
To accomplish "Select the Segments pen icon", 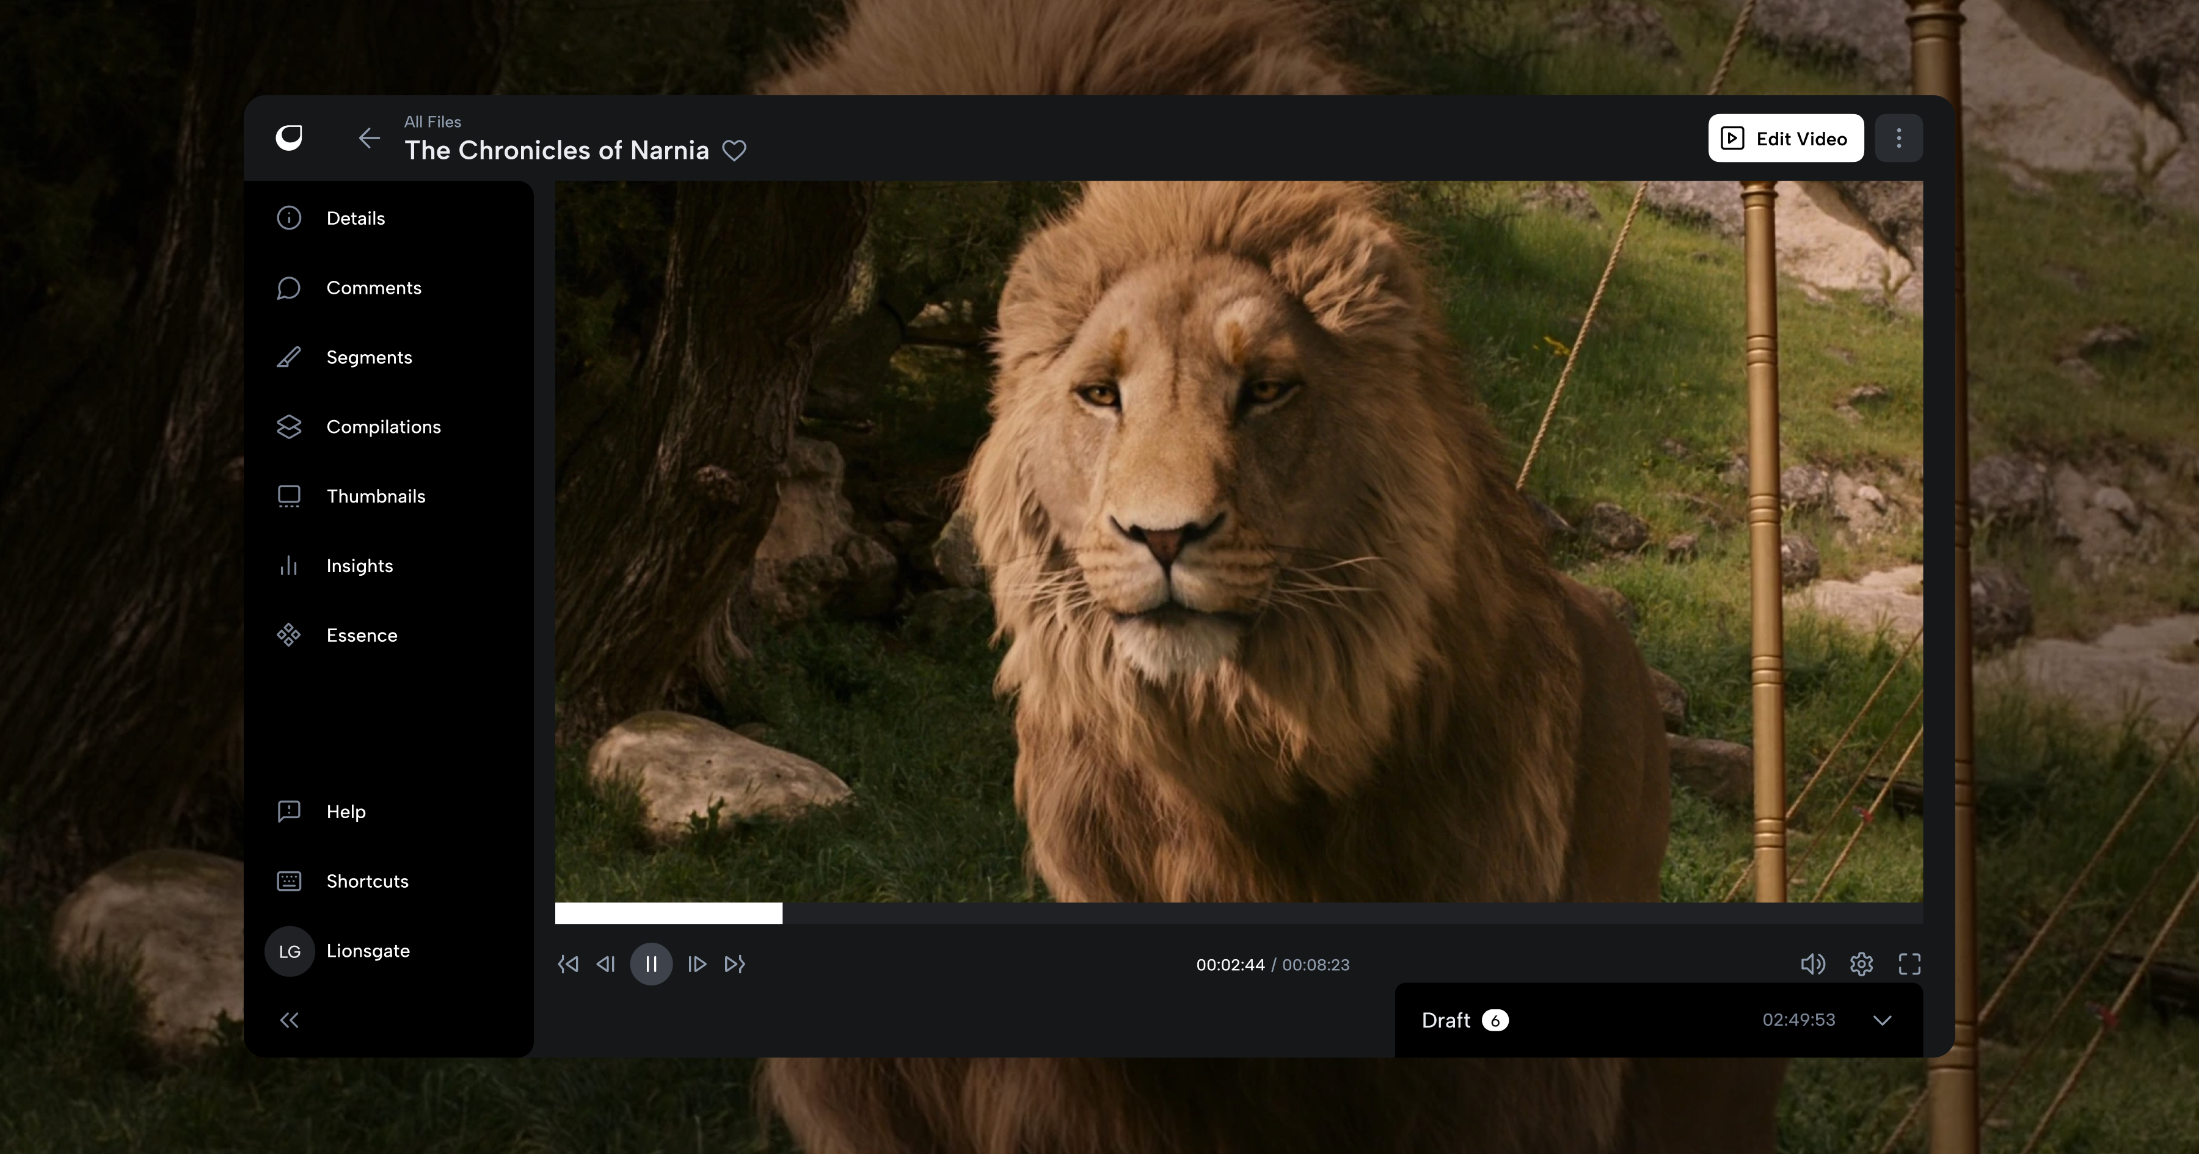I will tap(288, 357).
